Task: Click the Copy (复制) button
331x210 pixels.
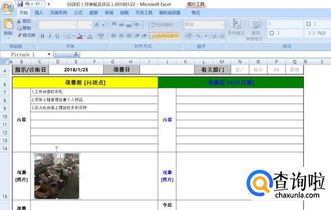Action: tap(24, 28)
